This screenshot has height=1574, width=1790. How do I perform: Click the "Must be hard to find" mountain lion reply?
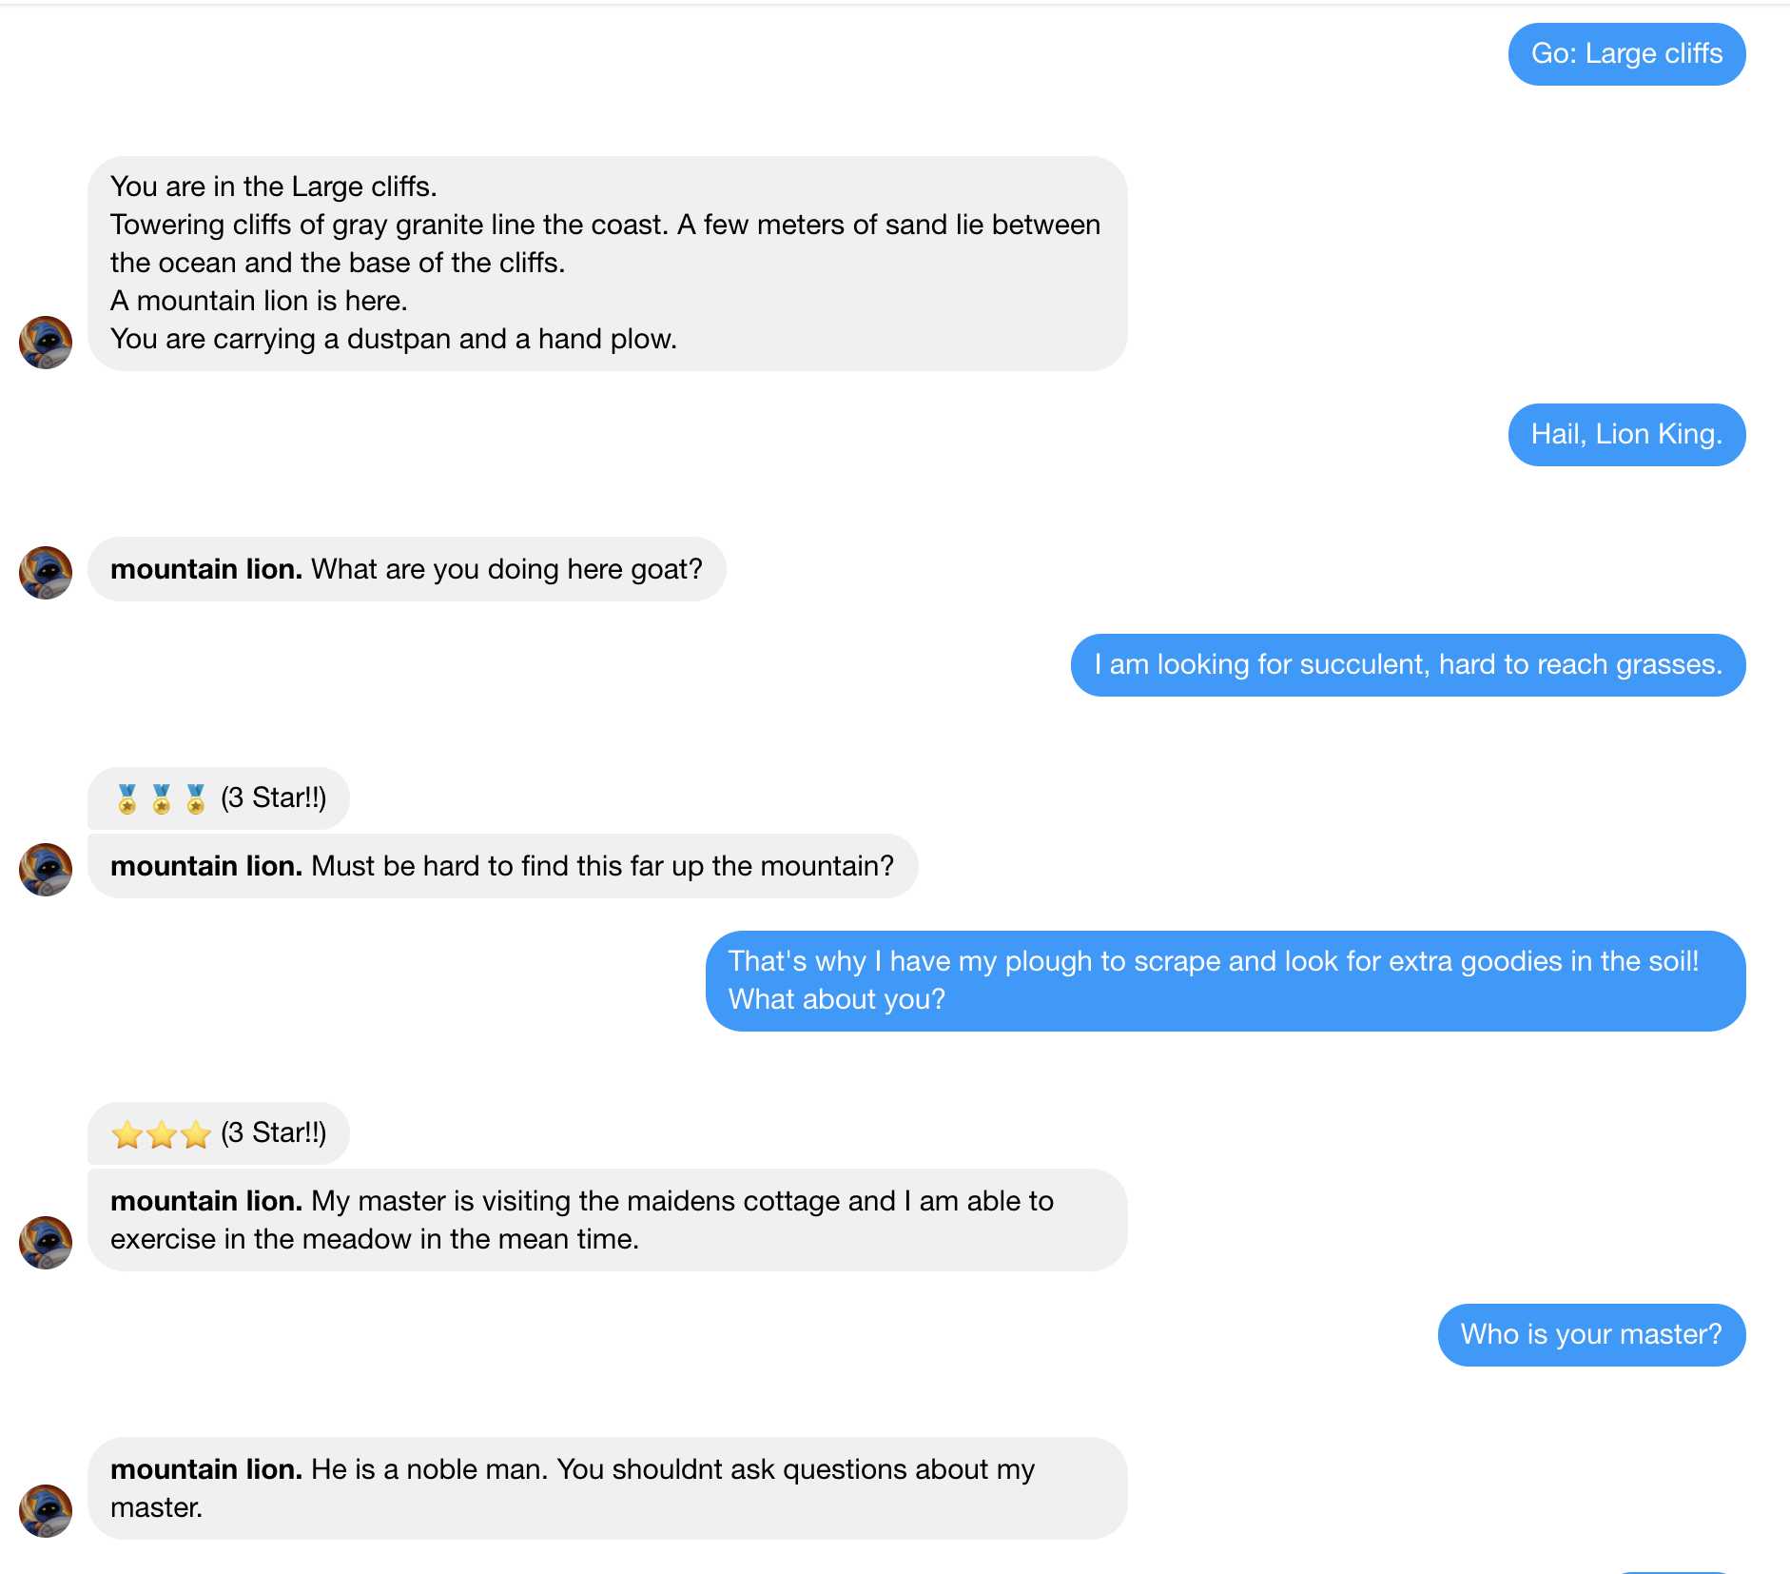tap(502, 866)
